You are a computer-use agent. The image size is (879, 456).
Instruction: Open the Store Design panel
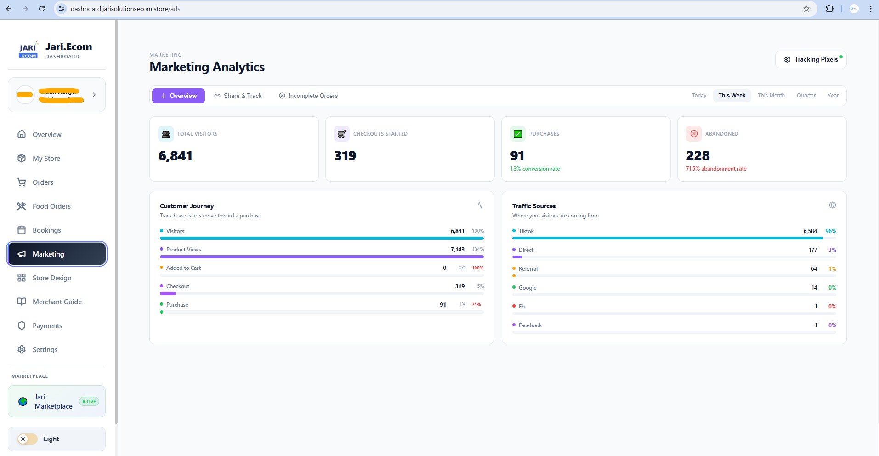click(x=52, y=278)
